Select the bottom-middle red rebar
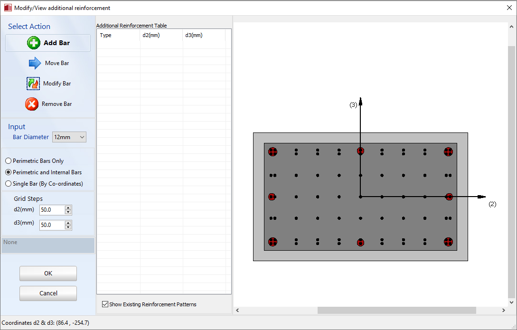This screenshot has height=330, width=517. [360, 243]
